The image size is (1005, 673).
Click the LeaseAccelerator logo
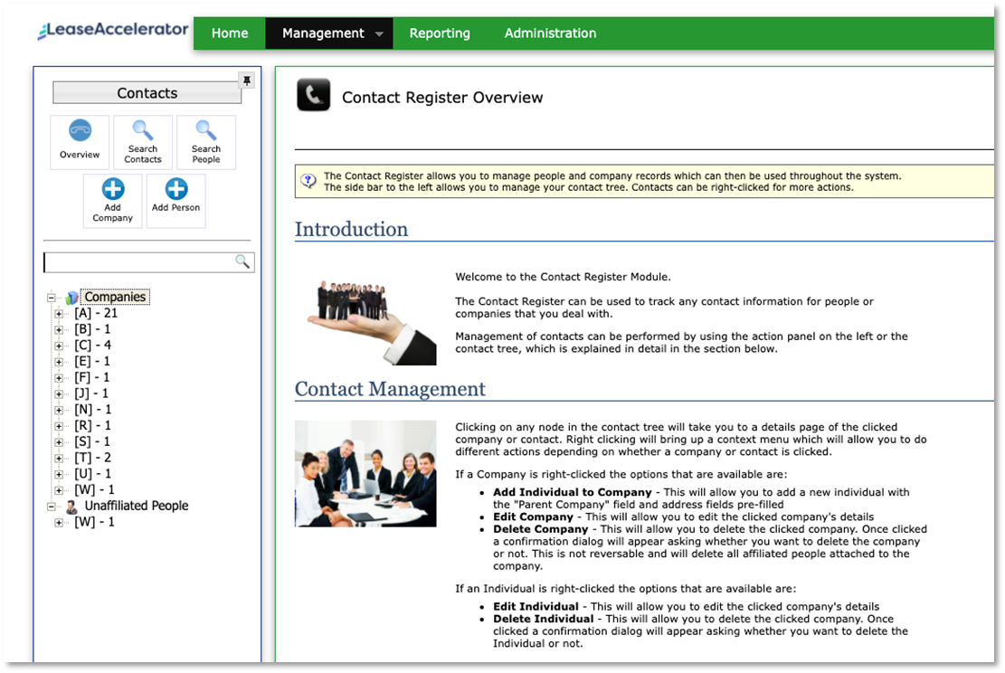click(x=113, y=30)
